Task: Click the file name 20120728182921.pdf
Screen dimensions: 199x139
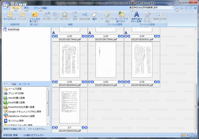Action: (142, 40)
